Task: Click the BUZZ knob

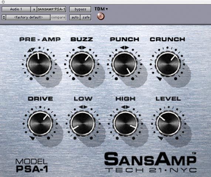Action: pyautogui.click(x=82, y=64)
